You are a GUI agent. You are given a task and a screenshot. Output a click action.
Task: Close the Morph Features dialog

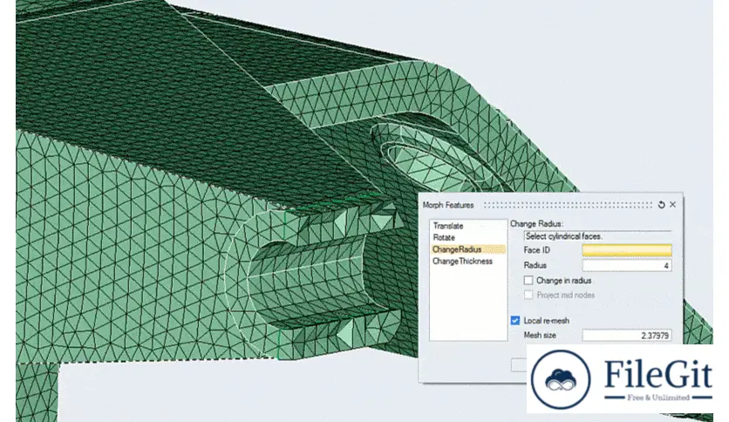pos(672,205)
